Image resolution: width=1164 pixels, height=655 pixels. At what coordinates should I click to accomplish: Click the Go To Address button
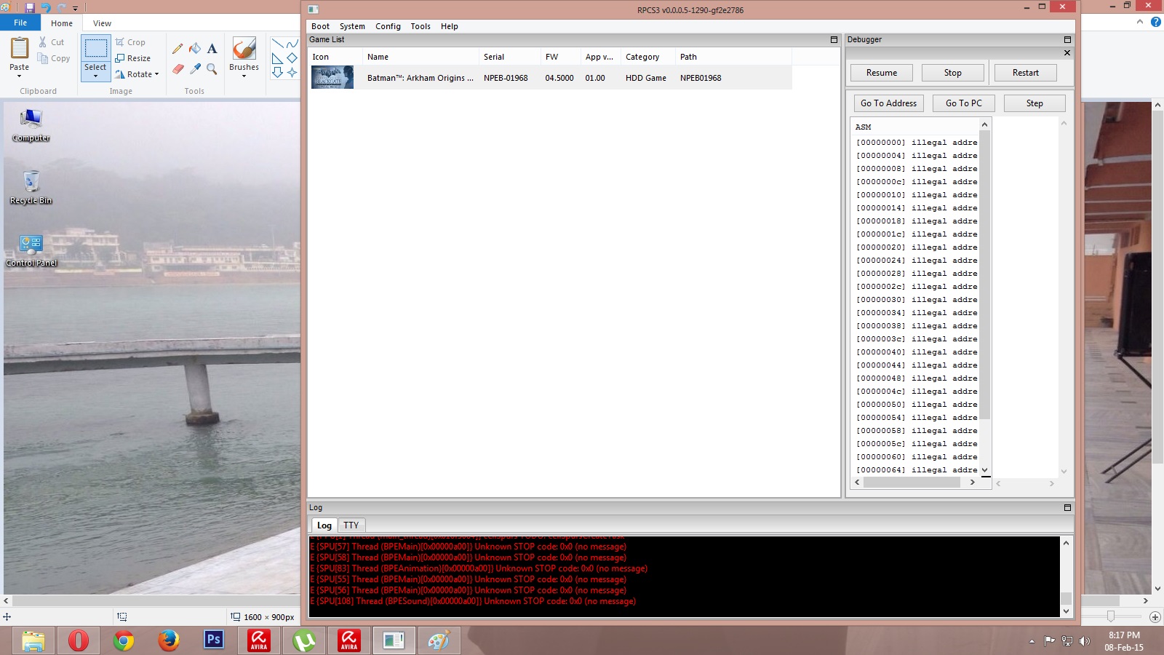tap(888, 103)
